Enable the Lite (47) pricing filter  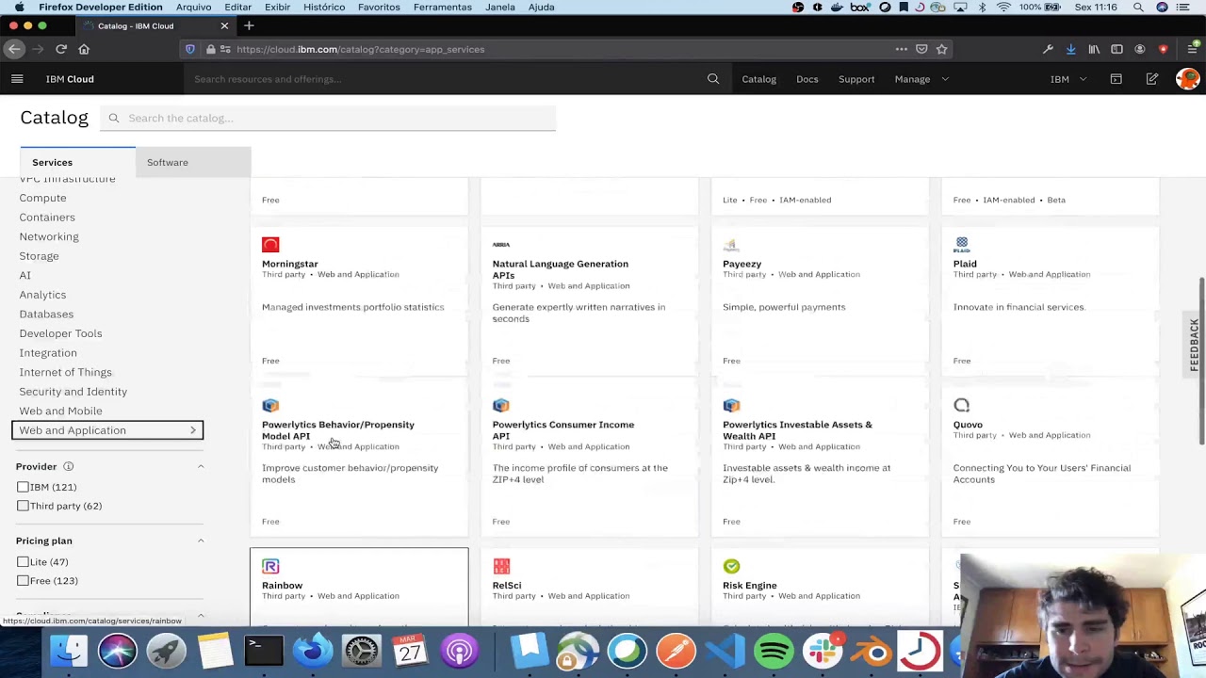(x=23, y=562)
